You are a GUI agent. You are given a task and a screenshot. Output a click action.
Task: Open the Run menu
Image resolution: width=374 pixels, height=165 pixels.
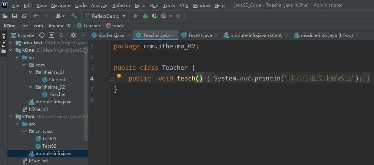[x=154, y=5]
